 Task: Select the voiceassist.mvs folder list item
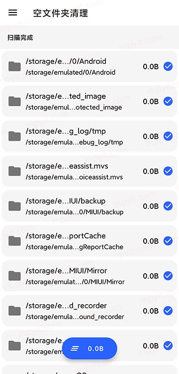(x=89, y=171)
